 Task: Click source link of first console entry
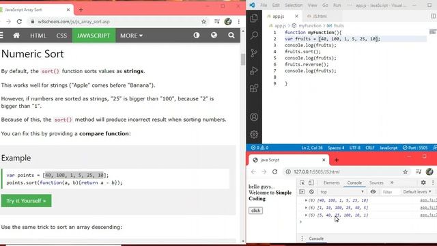click(x=428, y=200)
